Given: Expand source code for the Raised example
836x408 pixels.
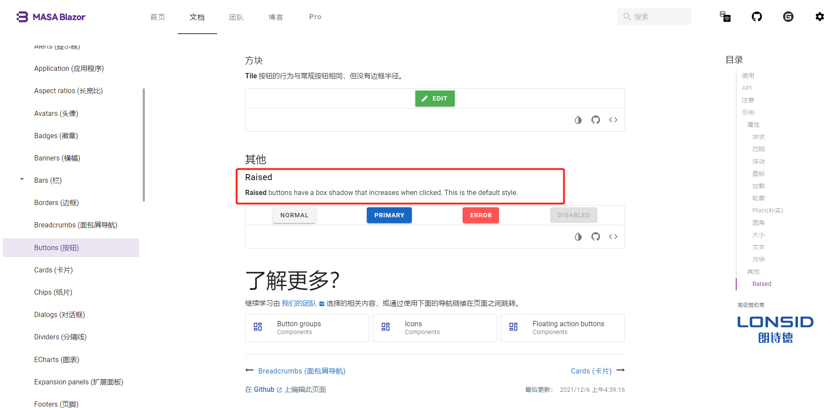Looking at the screenshot, I should tap(613, 237).
